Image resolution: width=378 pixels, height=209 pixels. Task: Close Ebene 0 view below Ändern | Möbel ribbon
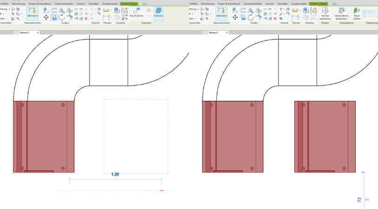point(227,33)
